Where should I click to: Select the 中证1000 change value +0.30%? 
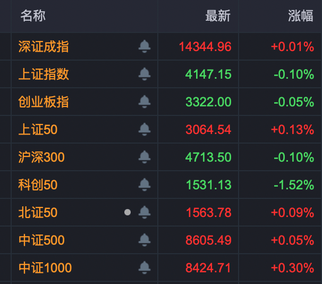(292, 268)
